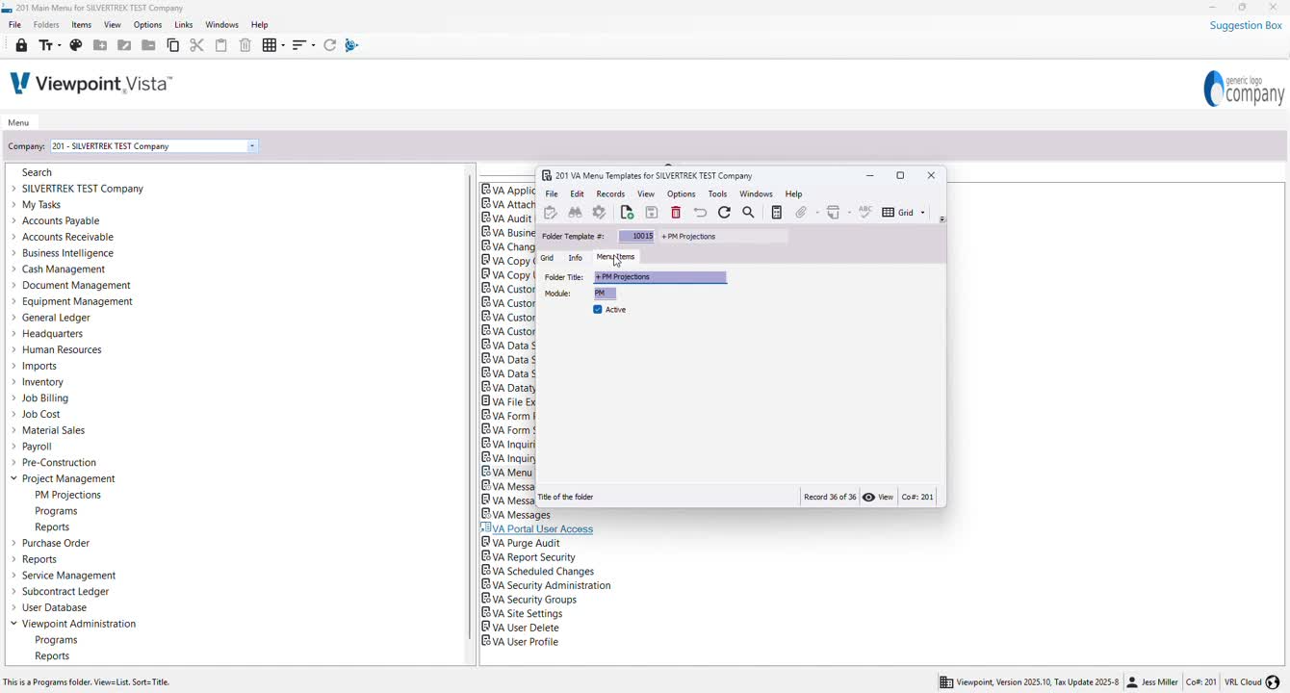Toggle the Active checkbox
This screenshot has width=1290, height=693.
coord(598,310)
